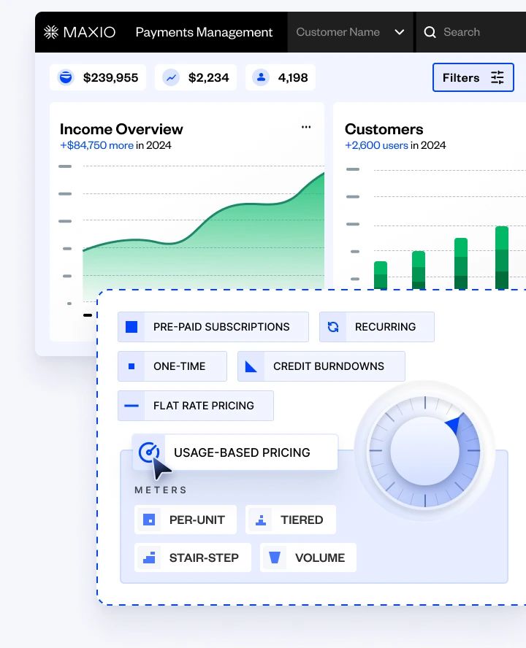
Task: Open the Filters button
Action: pyautogui.click(x=473, y=77)
